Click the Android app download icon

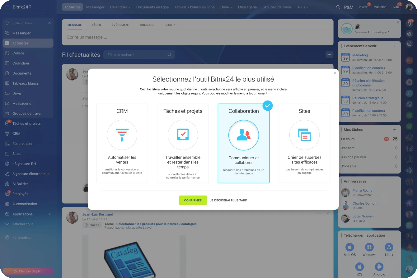coord(379,267)
